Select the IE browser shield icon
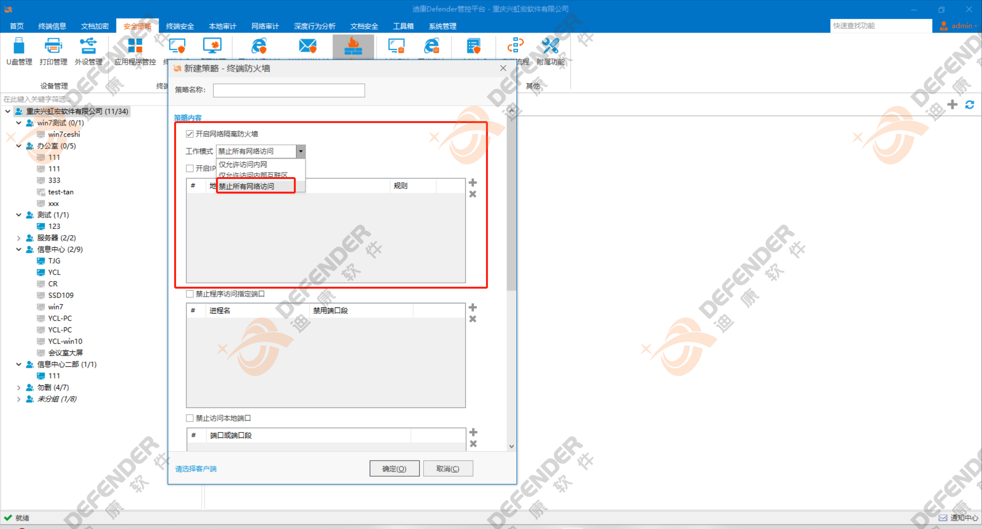The height and width of the screenshot is (529, 982). pos(259,46)
